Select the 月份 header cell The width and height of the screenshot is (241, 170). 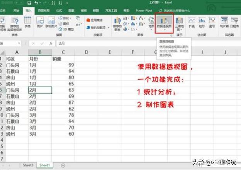point(40,59)
